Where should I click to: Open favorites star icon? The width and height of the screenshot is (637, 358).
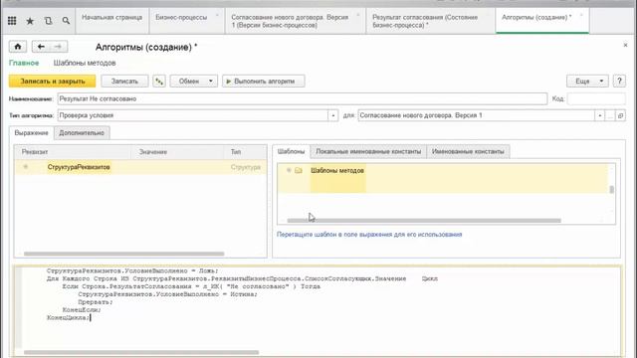click(x=30, y=21)
